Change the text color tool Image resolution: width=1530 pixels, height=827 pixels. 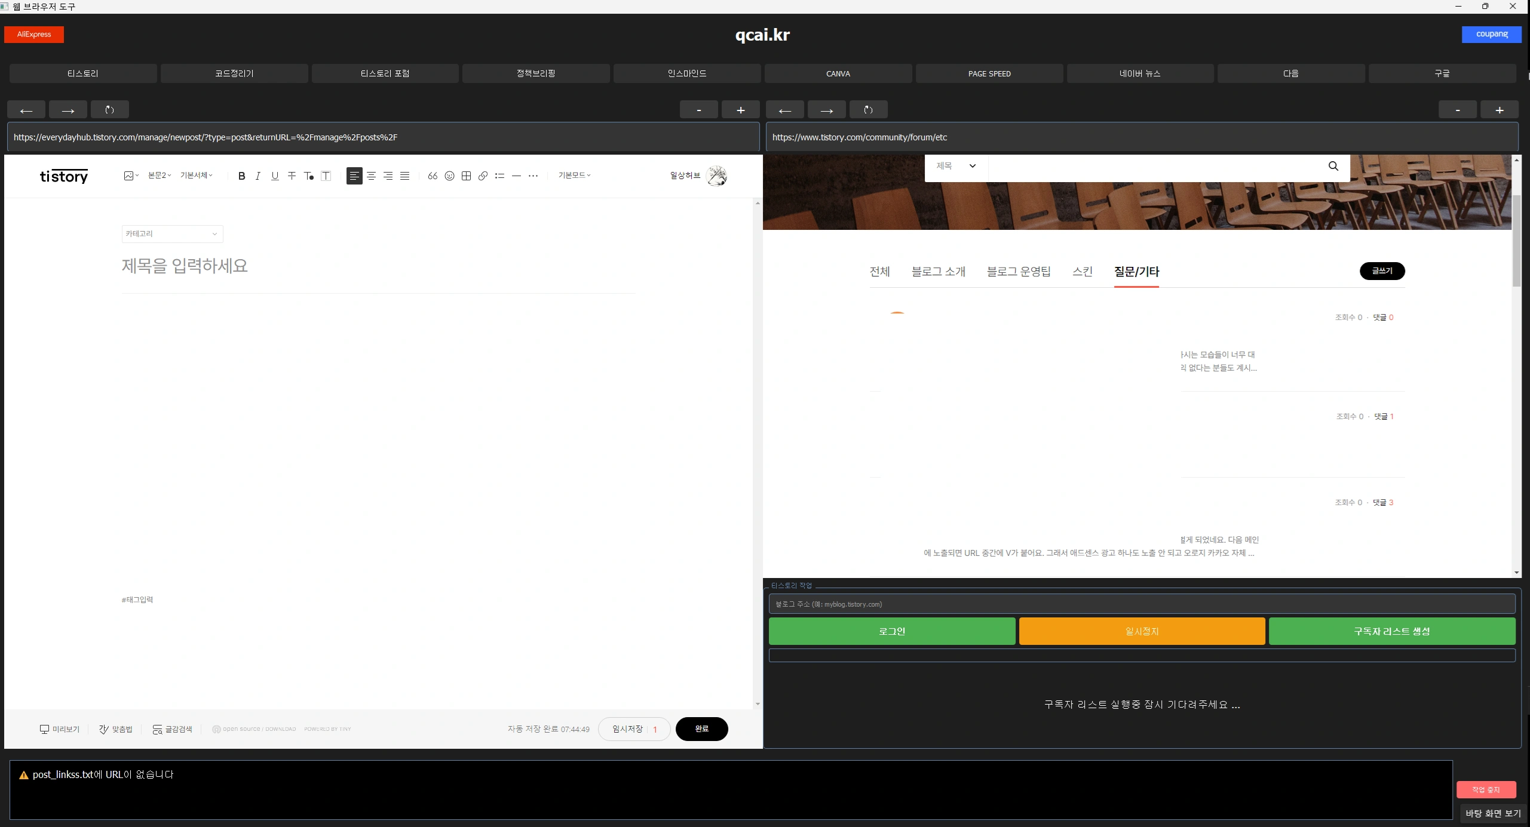point(309,176)
